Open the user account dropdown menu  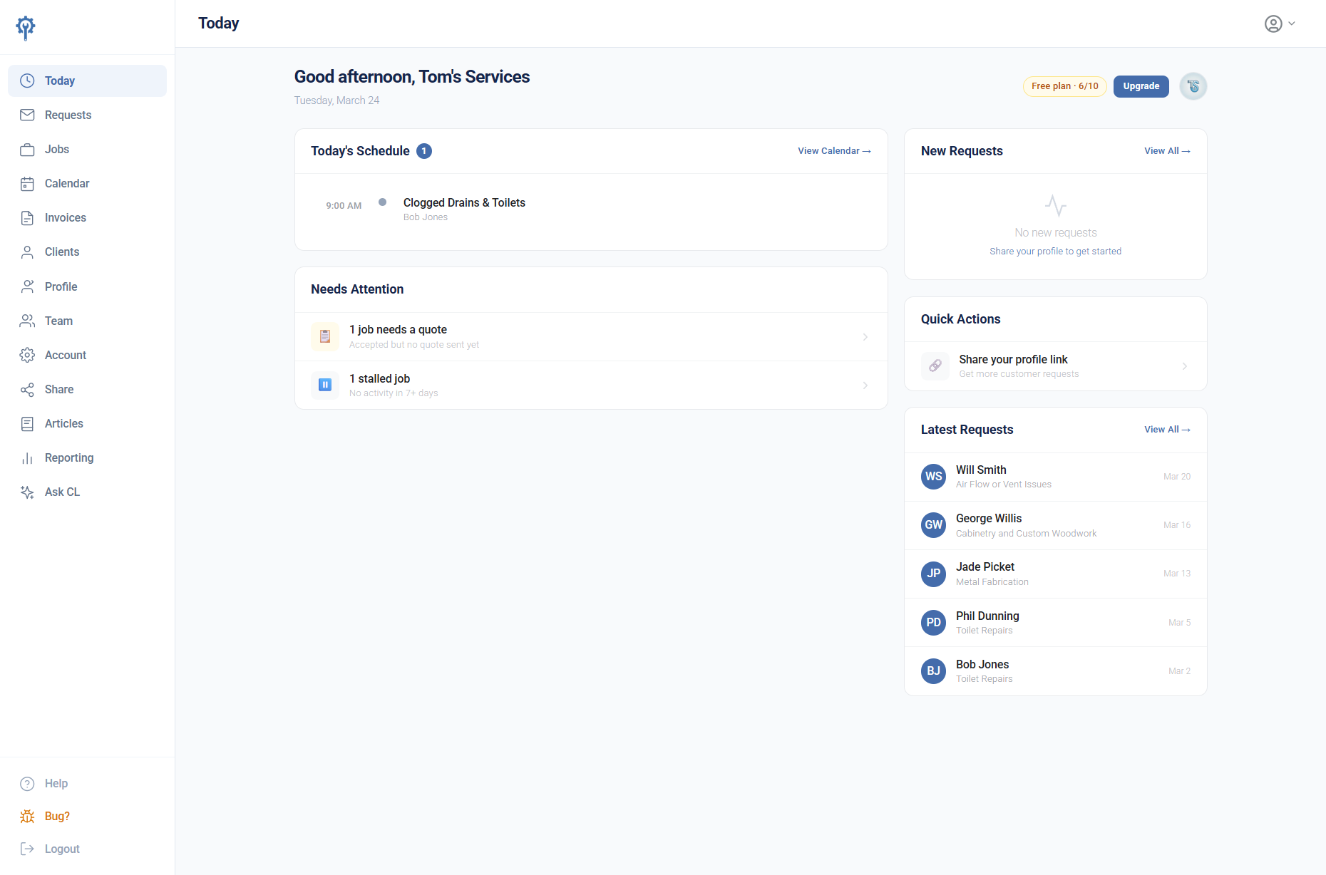[1280, 24]
